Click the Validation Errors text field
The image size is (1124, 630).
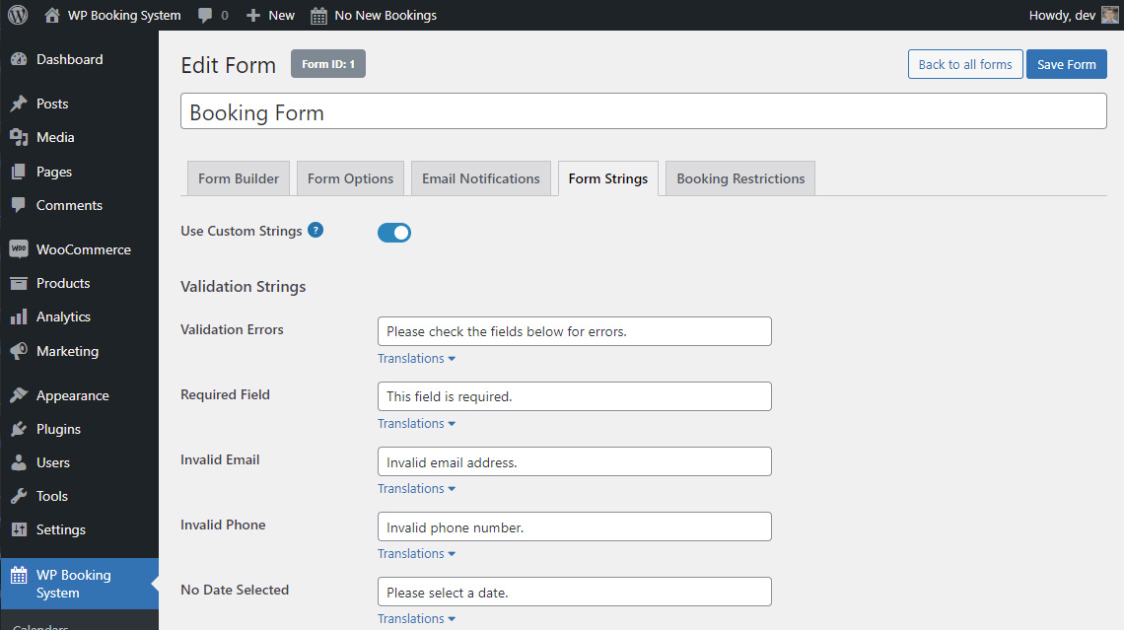point(575,331)
